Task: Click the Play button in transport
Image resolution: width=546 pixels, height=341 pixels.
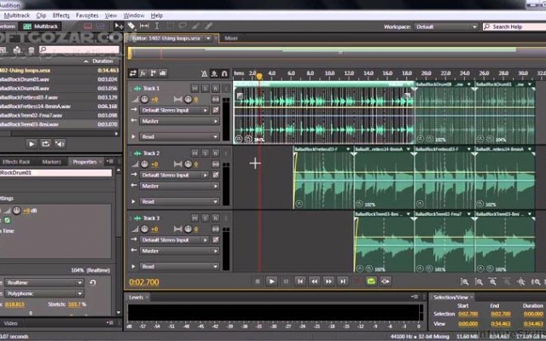Action: pyautogui.click(x=271, y=281)
